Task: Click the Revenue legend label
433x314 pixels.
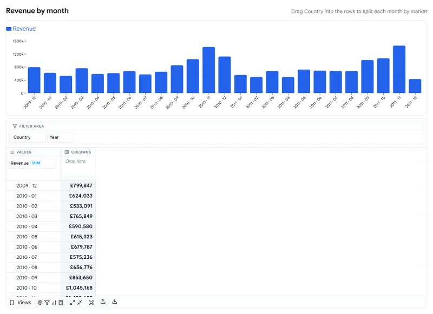Action: tap(24, 29)
